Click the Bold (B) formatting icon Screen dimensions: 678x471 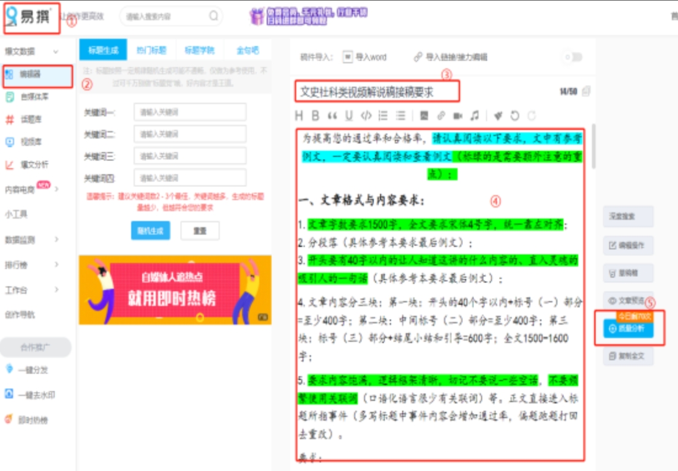click(315, 115)
